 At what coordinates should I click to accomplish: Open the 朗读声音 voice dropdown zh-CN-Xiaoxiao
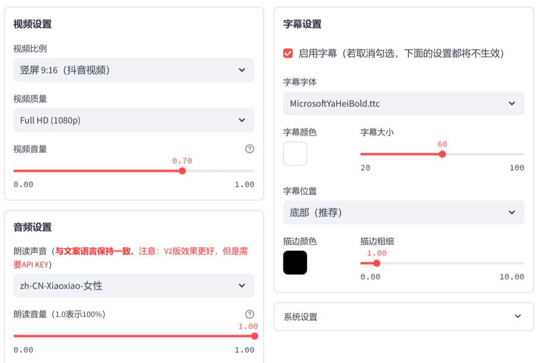click(x=133, y=286)
